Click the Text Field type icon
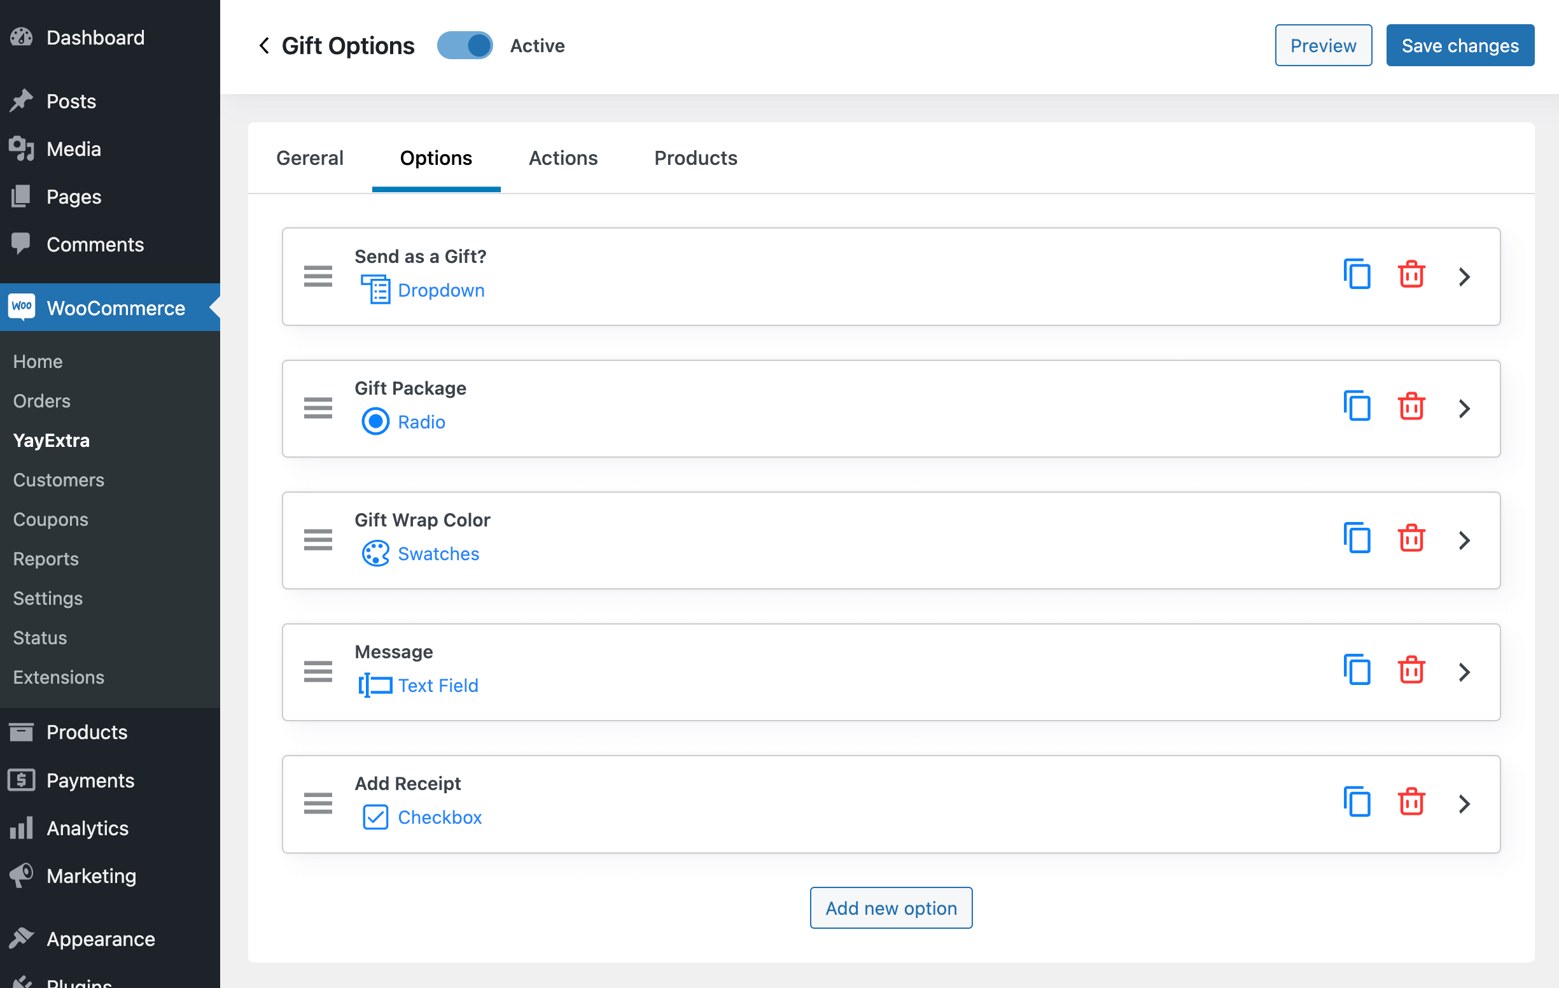The width and height of the screenshot is (1559, 988). pyautogui.click(x=375, y=686)
